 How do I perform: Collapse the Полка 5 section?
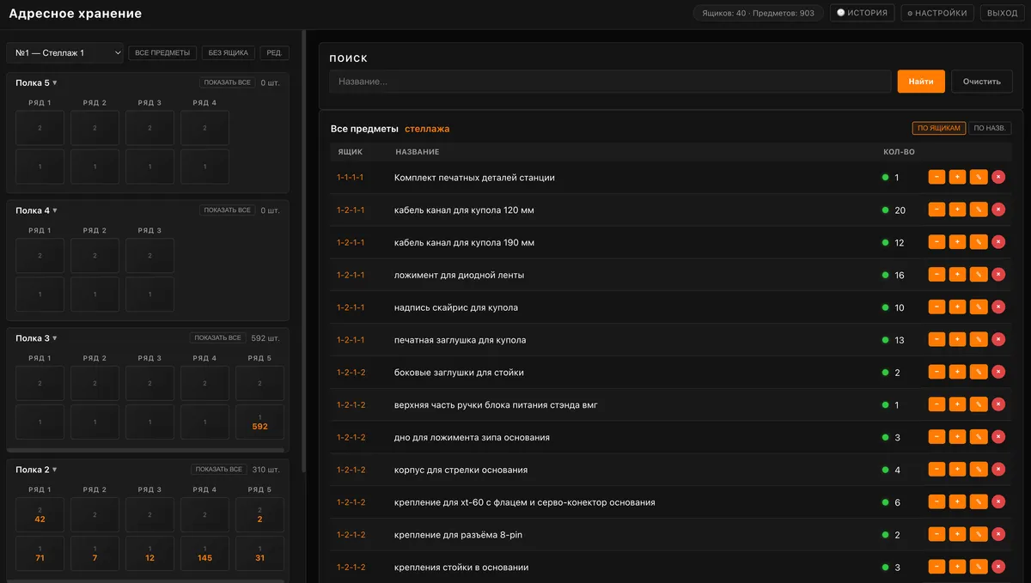(x=36, y=83)
